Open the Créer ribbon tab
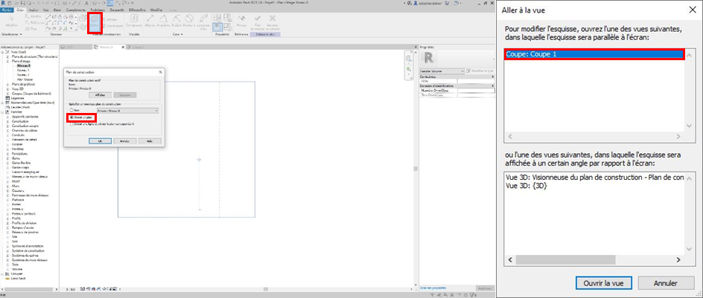The image size is (703, 298). click(21, 10)
